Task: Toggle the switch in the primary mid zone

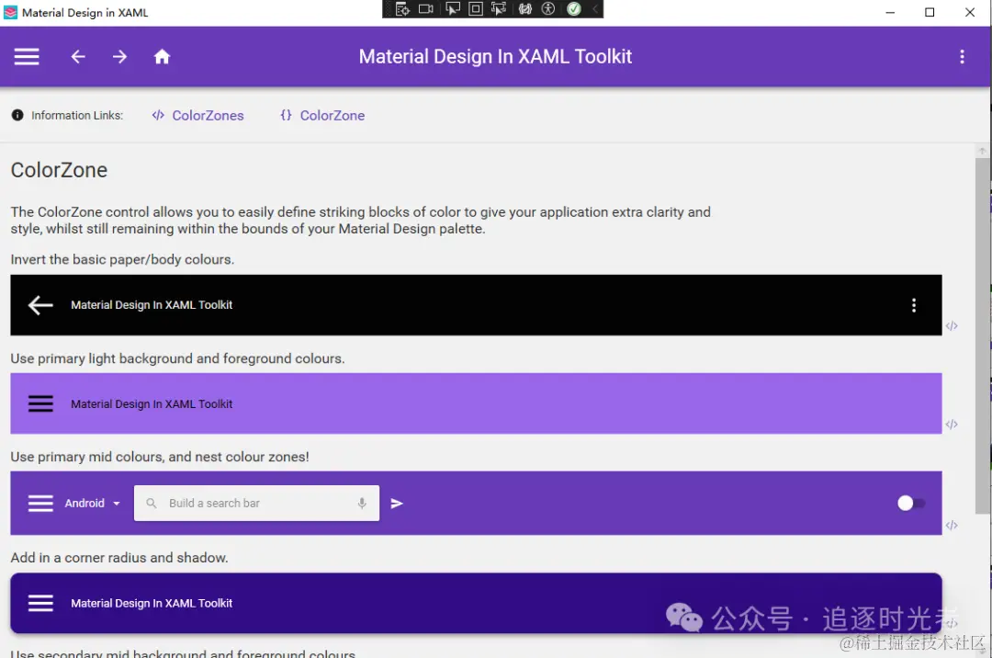Action: pos(911,503)
